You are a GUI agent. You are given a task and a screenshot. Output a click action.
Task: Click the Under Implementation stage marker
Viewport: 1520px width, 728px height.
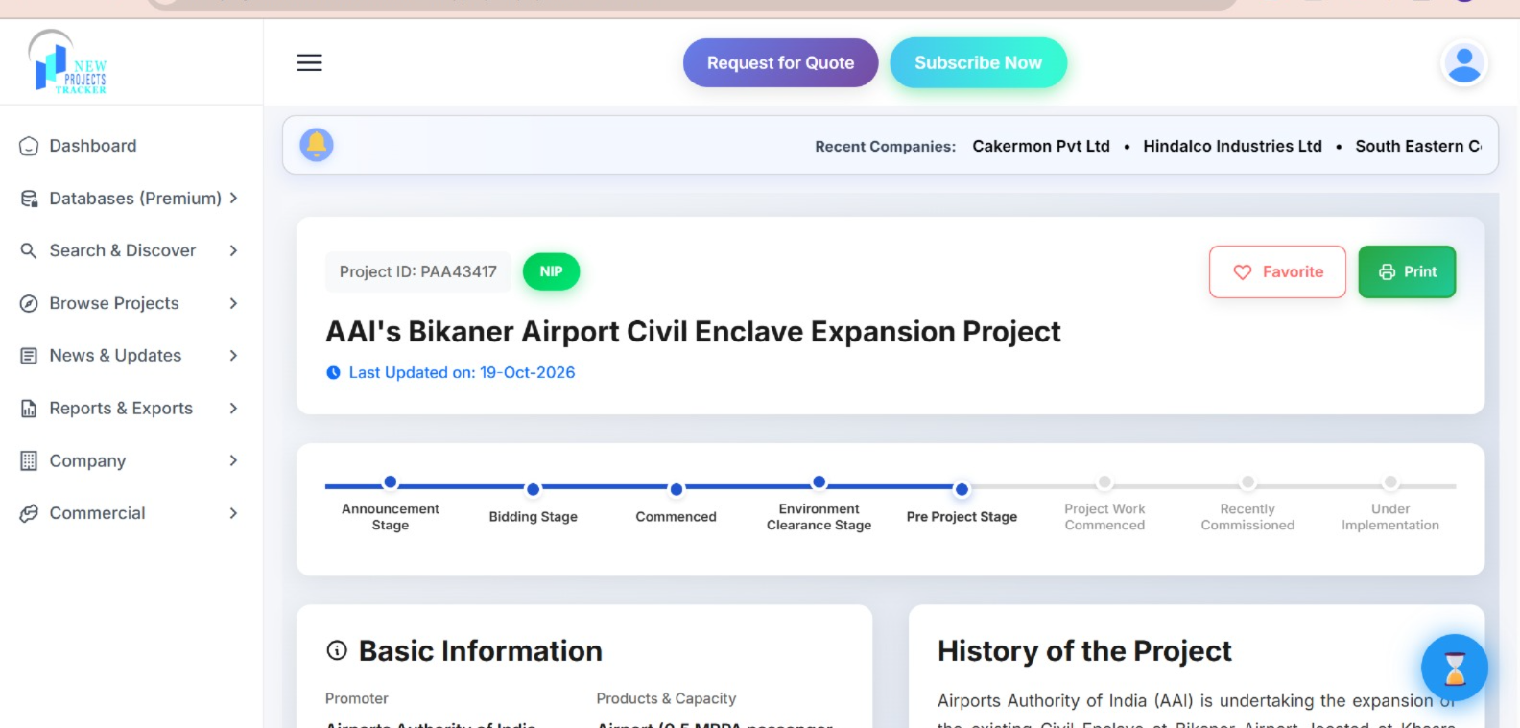click(x=1390, y=482)
